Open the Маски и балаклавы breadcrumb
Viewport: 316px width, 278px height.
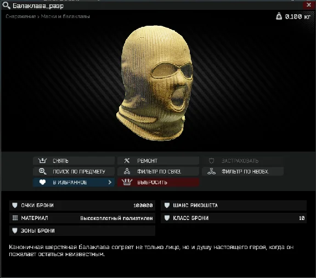(x=65, y=16)
